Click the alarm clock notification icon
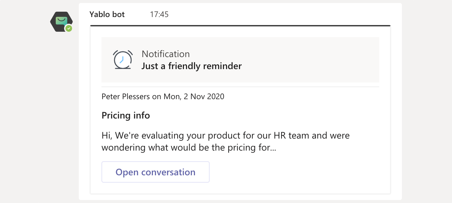Screen dimensions: 452x203 pos(123,60)
